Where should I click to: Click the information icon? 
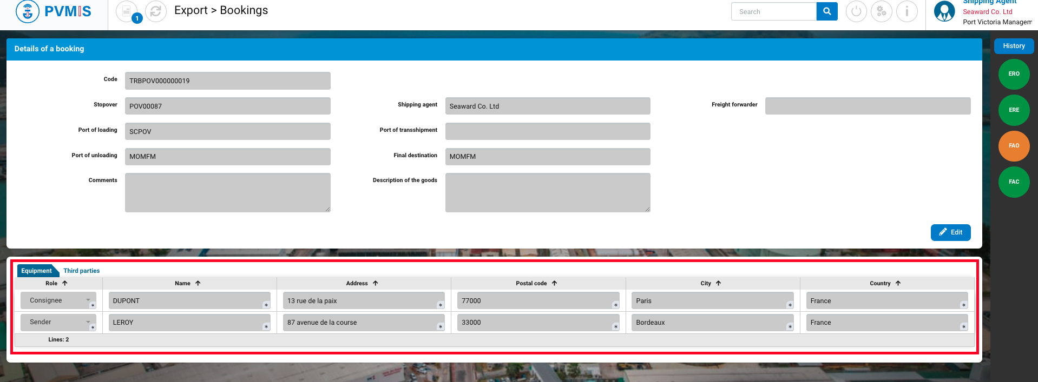click(x=906, y=11)
